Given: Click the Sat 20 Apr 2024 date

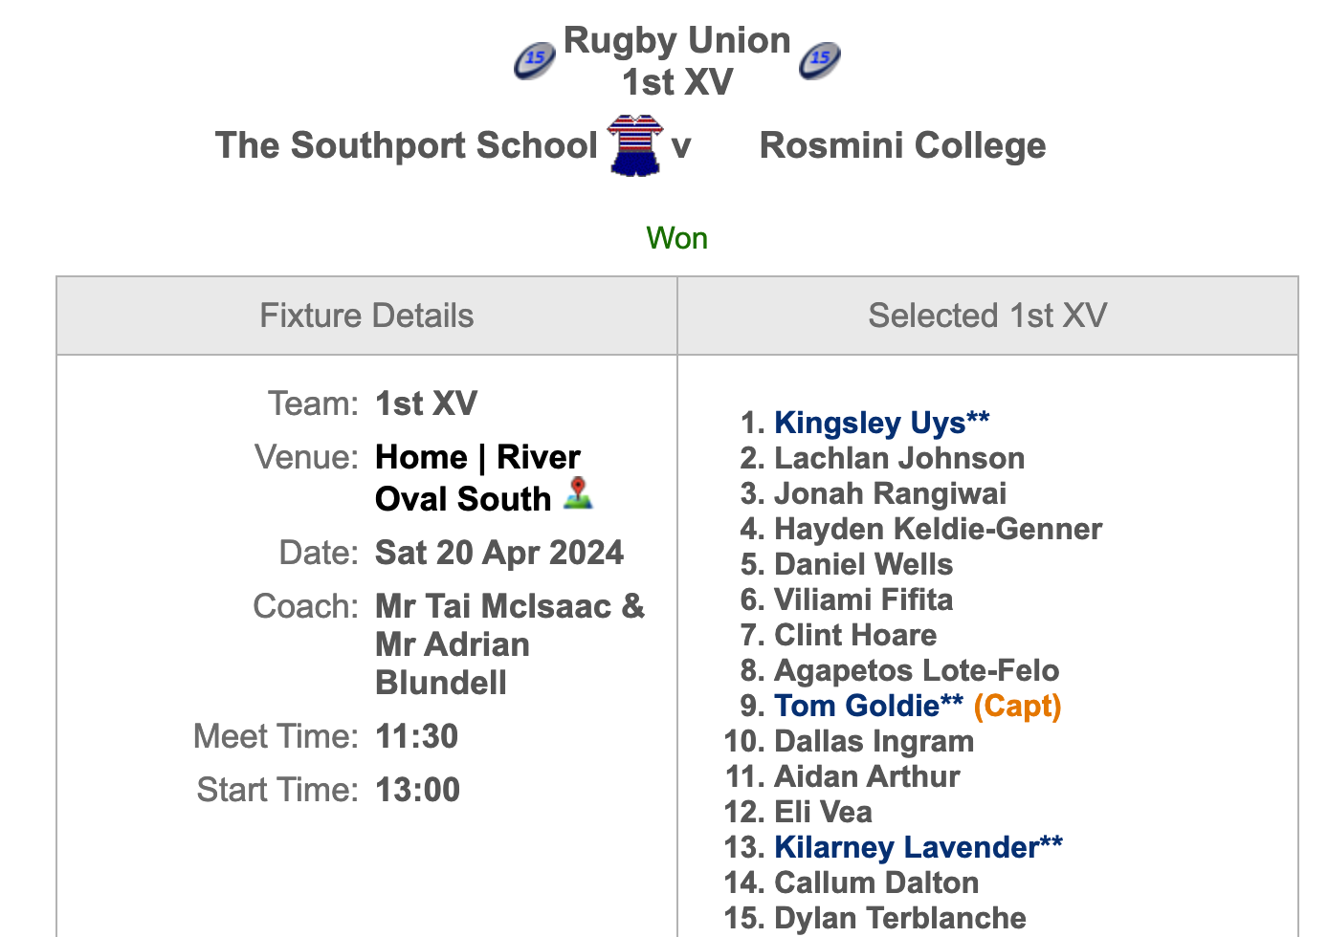Looking at the screenshot, I should [499, 553].
